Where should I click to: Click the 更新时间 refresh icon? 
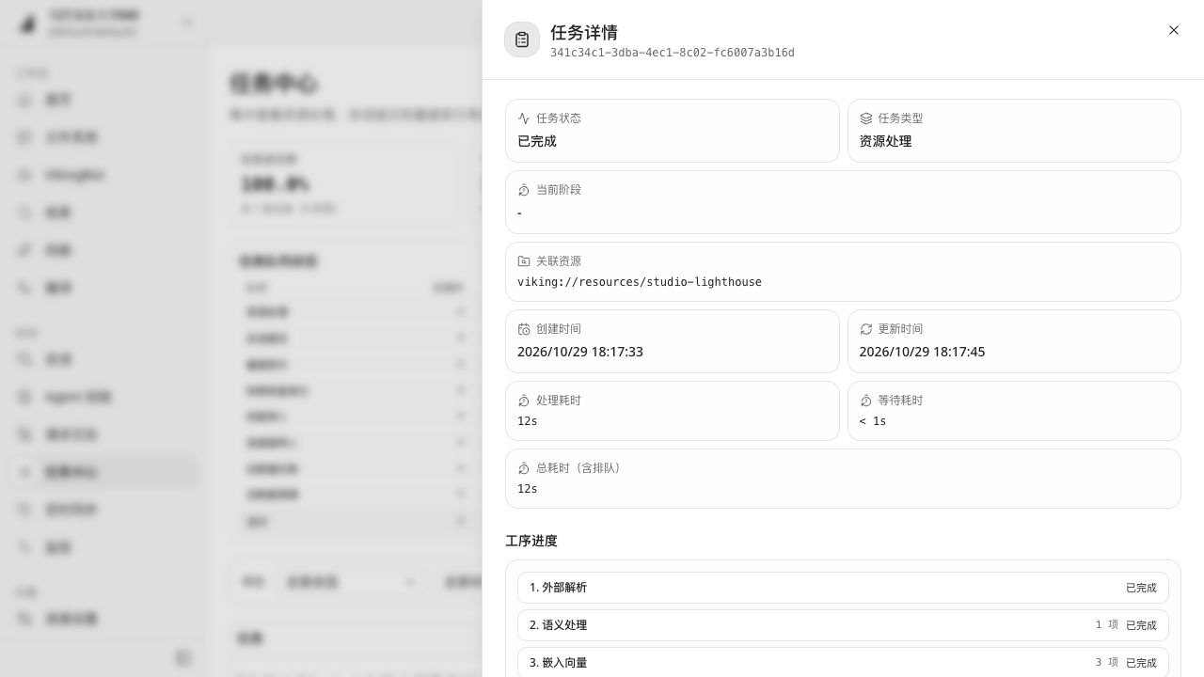click(866, 329)
